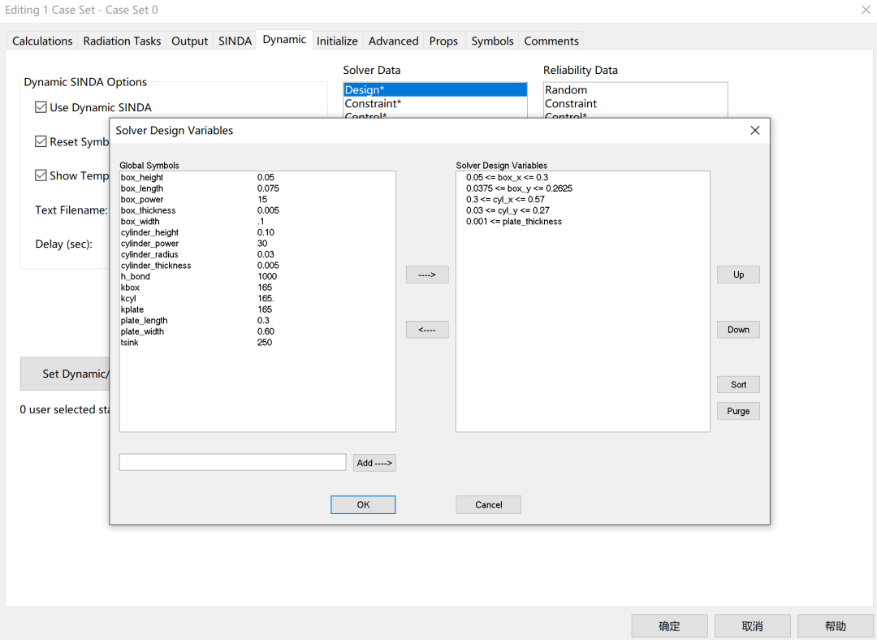Screen dimensions: 877x640
Task: Purge the solver design variables
Action: pyautogui.click(x=738, y=411)
